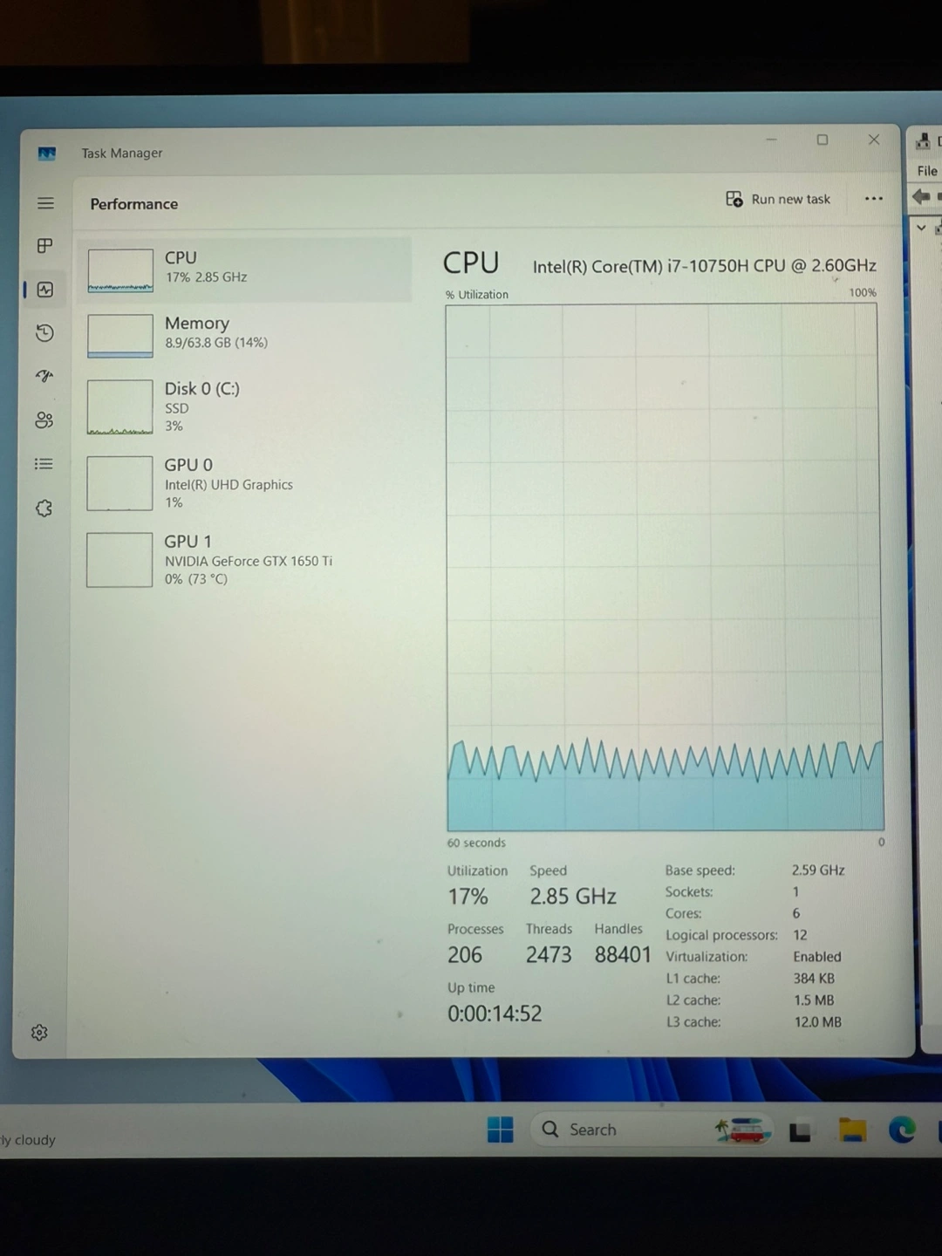942x1256 pixels.
Task: Click the Logical processors value 12
Action: (800, 935)
